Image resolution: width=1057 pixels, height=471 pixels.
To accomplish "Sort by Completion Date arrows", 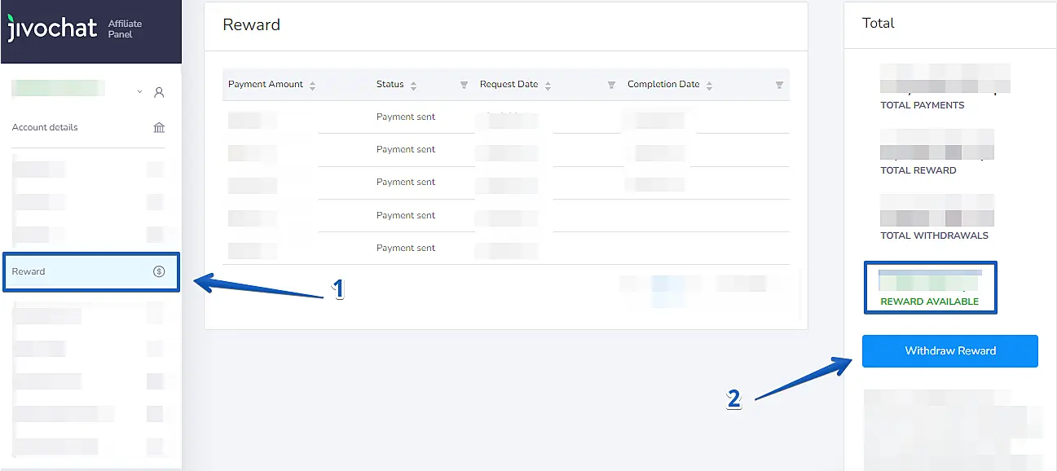I will (x=709, y=85).
